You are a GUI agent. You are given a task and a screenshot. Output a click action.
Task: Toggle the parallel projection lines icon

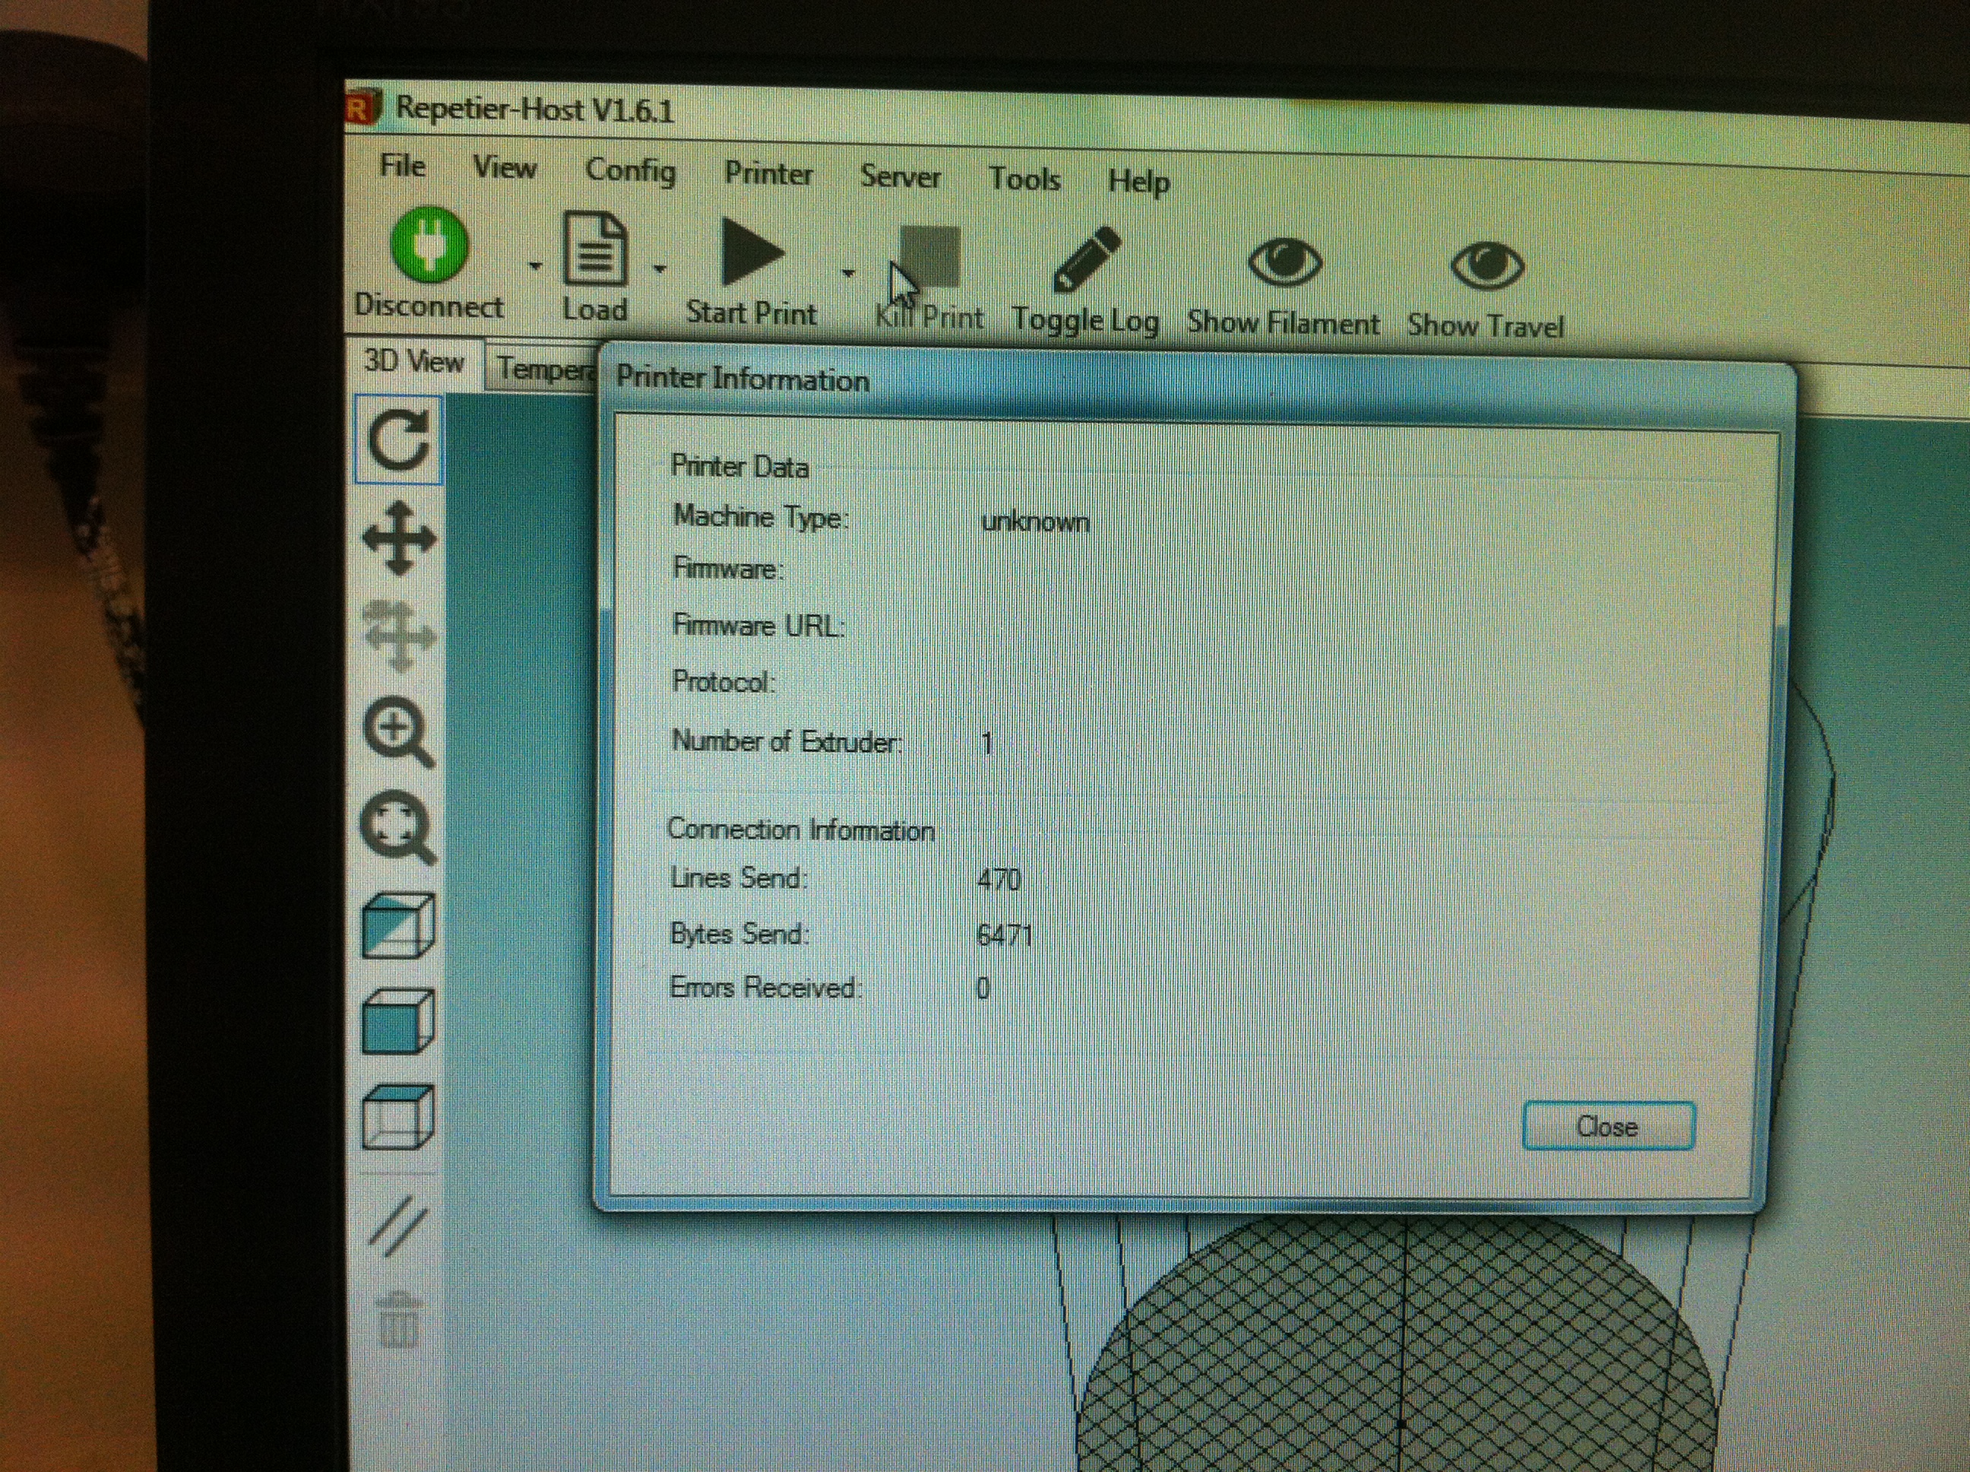point(397,1227)
